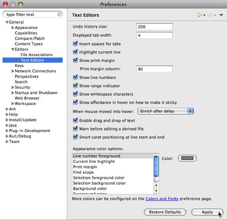Select Find scope color option

click(x=112, y=172)
